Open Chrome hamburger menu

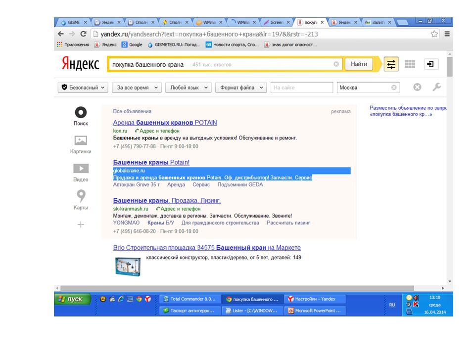click(447, 34)
